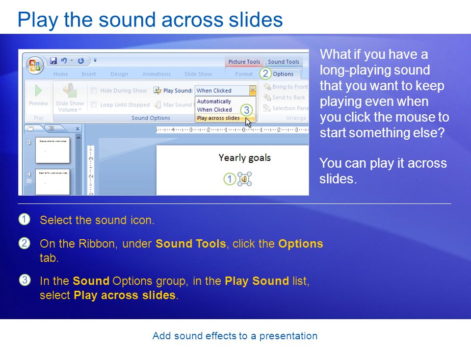Click the thumbnail pane scroll up arrow
The height and width of the screenshot is (353, 471).
coord(78,137)
